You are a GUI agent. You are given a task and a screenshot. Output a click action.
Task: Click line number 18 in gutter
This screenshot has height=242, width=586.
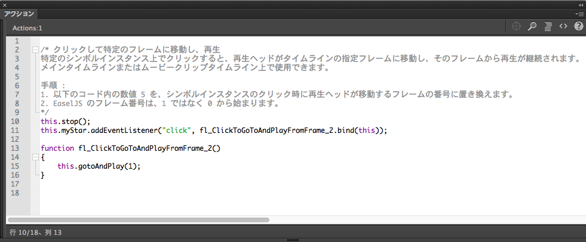pyautogui.click(x=15, y=193)
